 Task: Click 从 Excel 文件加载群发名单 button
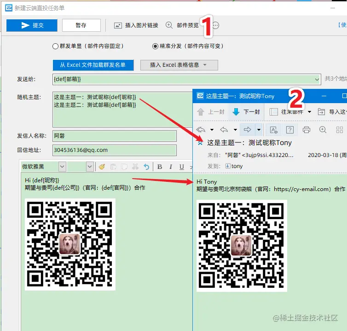pyautogui.click(x=93, y=65)
